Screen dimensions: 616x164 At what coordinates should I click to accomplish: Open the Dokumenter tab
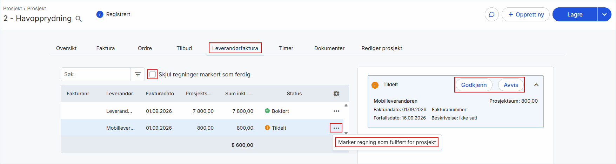(x=329, y=48)
